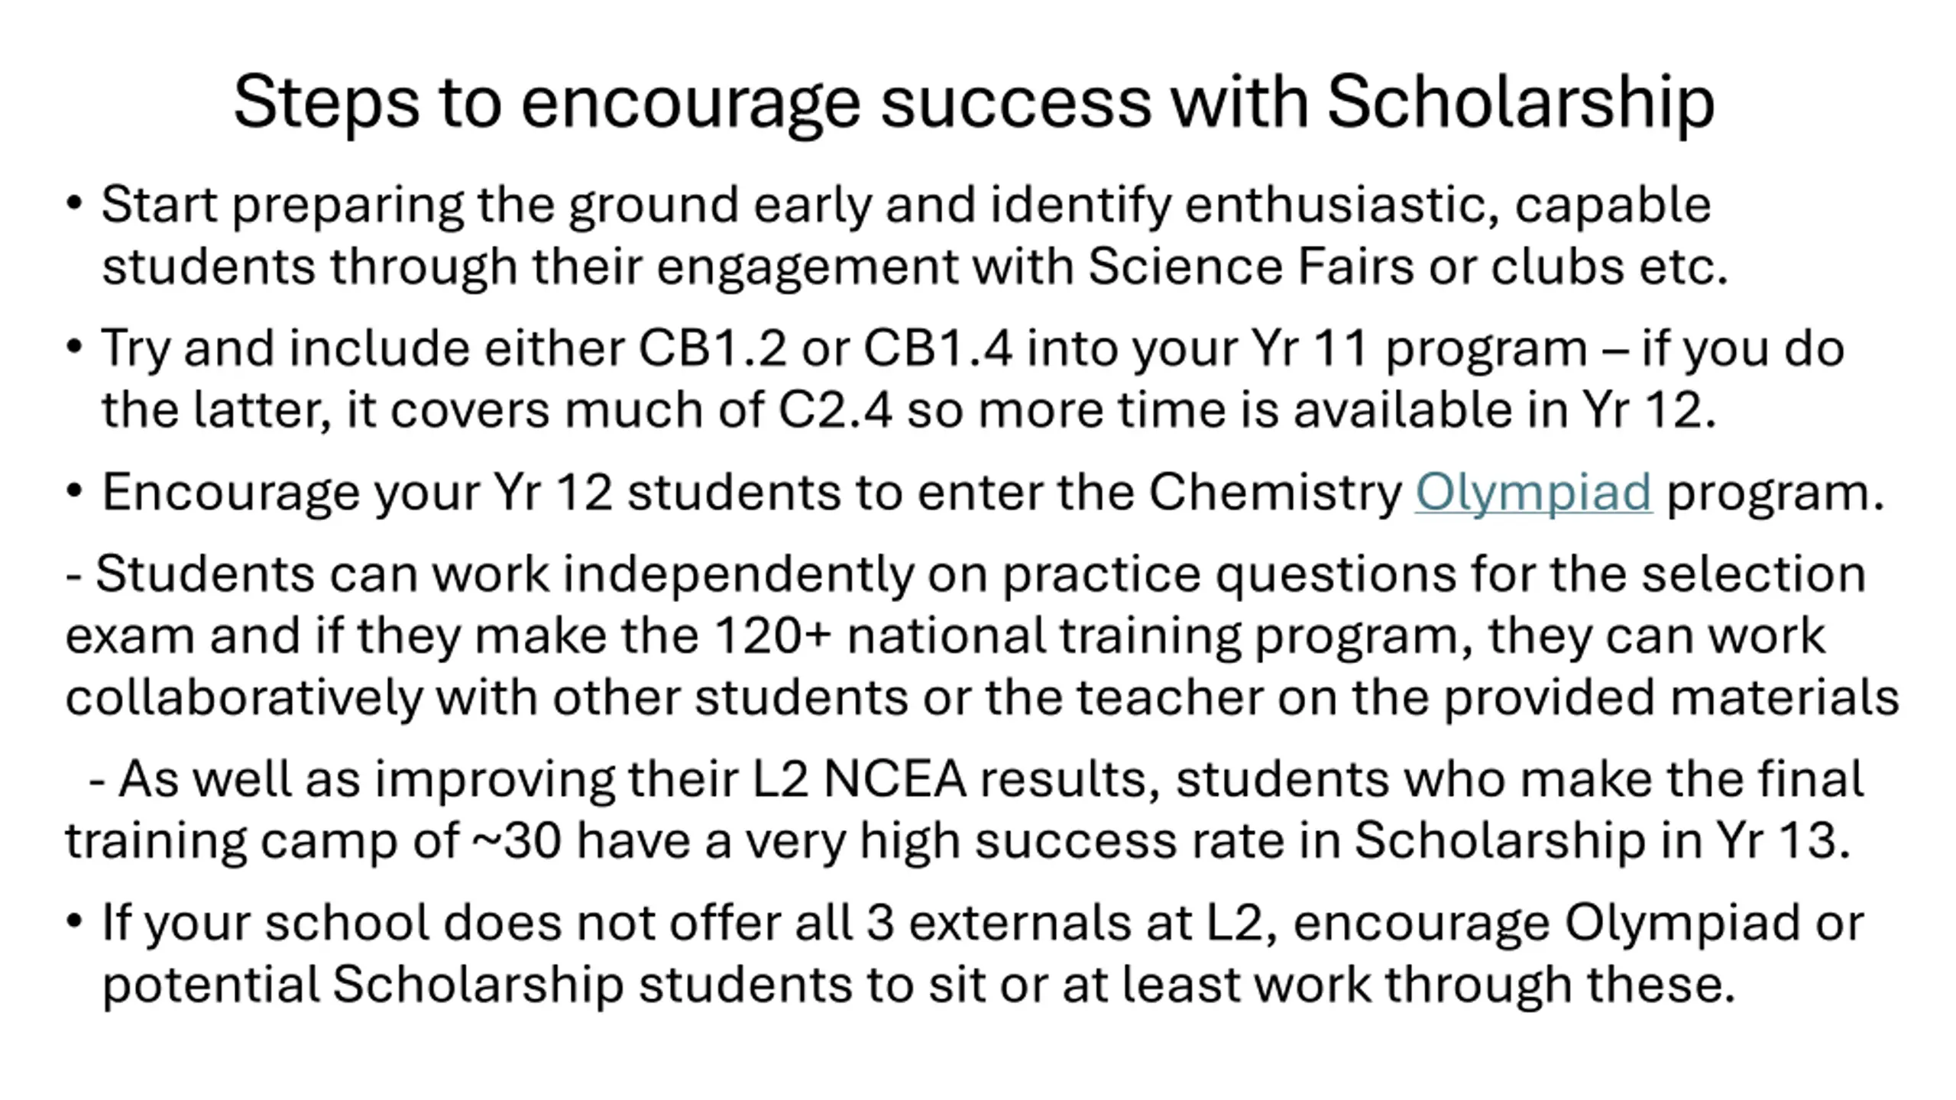Viewport: 1956px width, 1100px height.
Task: Click the text 'CB1.2' in second bullet
Action: click(712, 348)
